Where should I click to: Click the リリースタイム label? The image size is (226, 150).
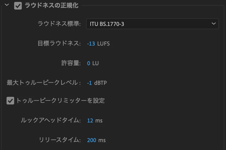tap(60, 140)
